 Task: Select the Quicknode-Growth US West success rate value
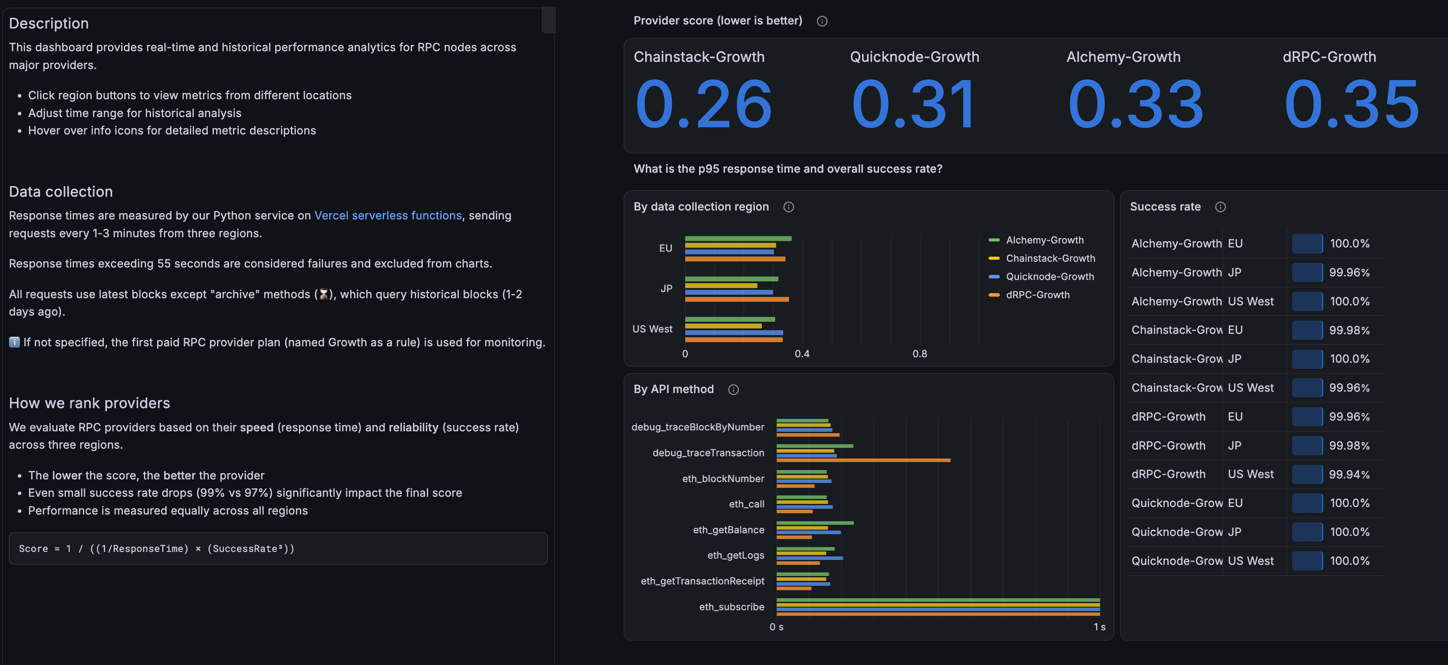[1349, 561]
